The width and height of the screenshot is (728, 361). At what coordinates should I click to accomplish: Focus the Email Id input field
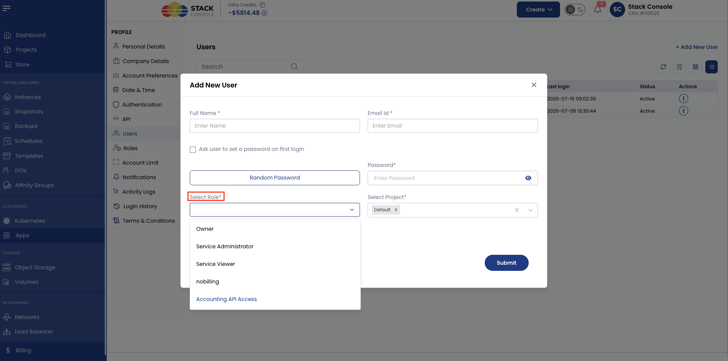click(x=453, y=126)
